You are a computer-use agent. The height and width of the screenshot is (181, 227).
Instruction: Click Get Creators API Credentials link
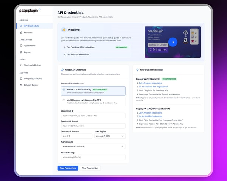click(81, 48)
